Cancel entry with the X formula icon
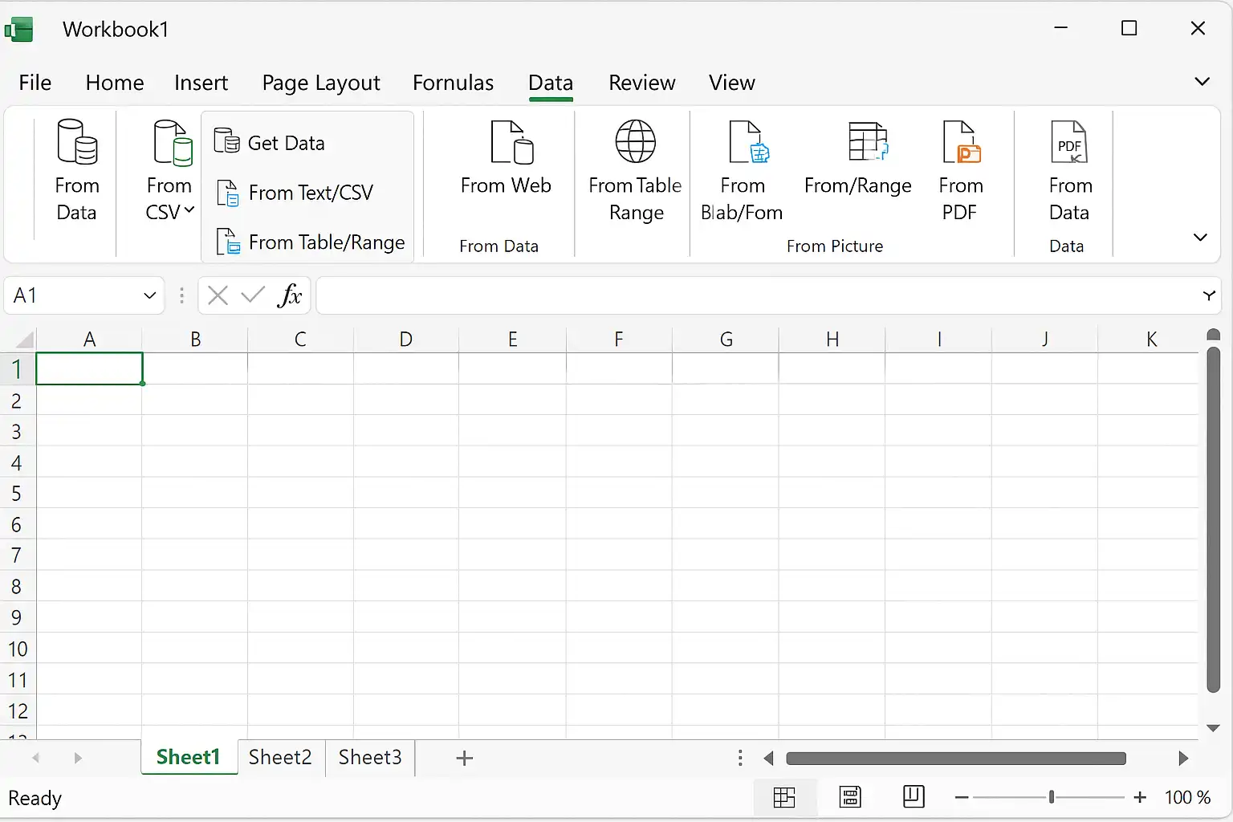 tap(218, 295)
